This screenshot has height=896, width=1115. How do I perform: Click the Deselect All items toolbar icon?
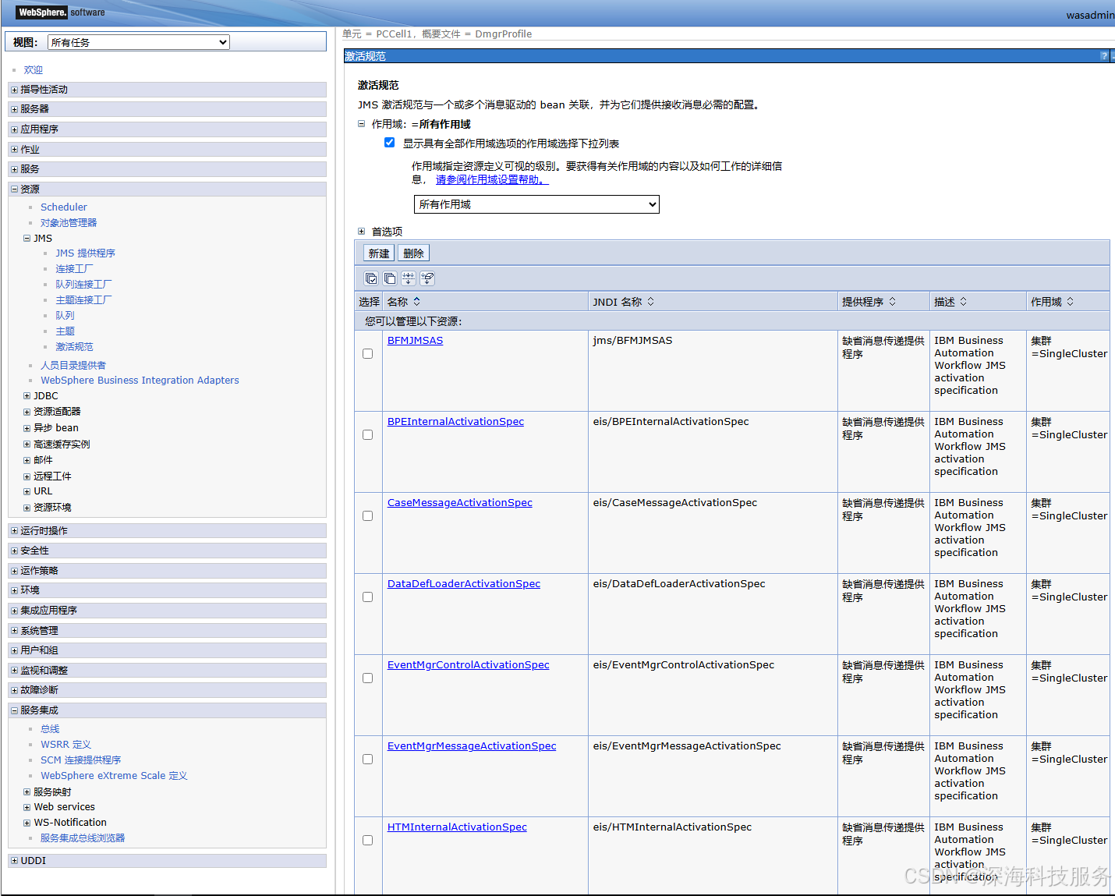coord(390,278)
